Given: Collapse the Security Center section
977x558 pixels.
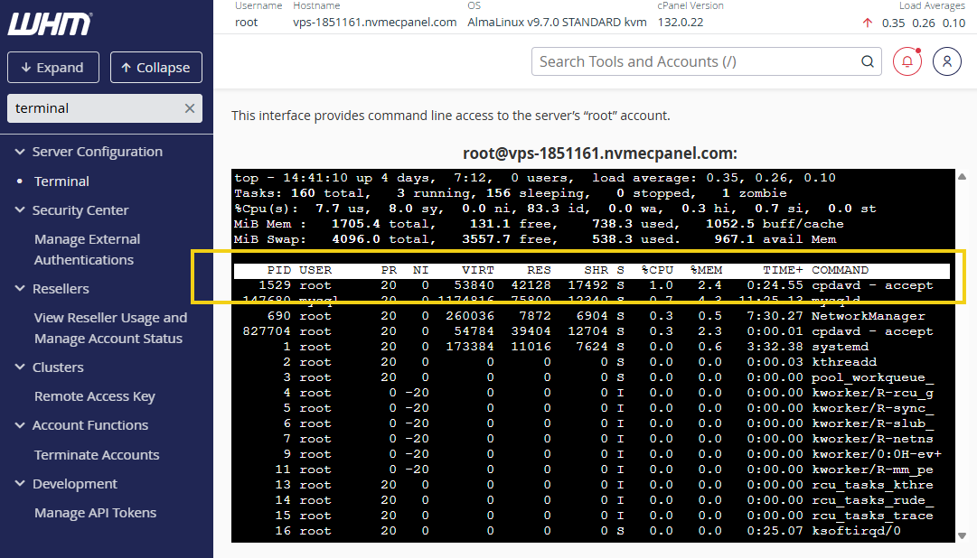Looking at the screenshot, I should pyautogui.click(x=20, y=210).
